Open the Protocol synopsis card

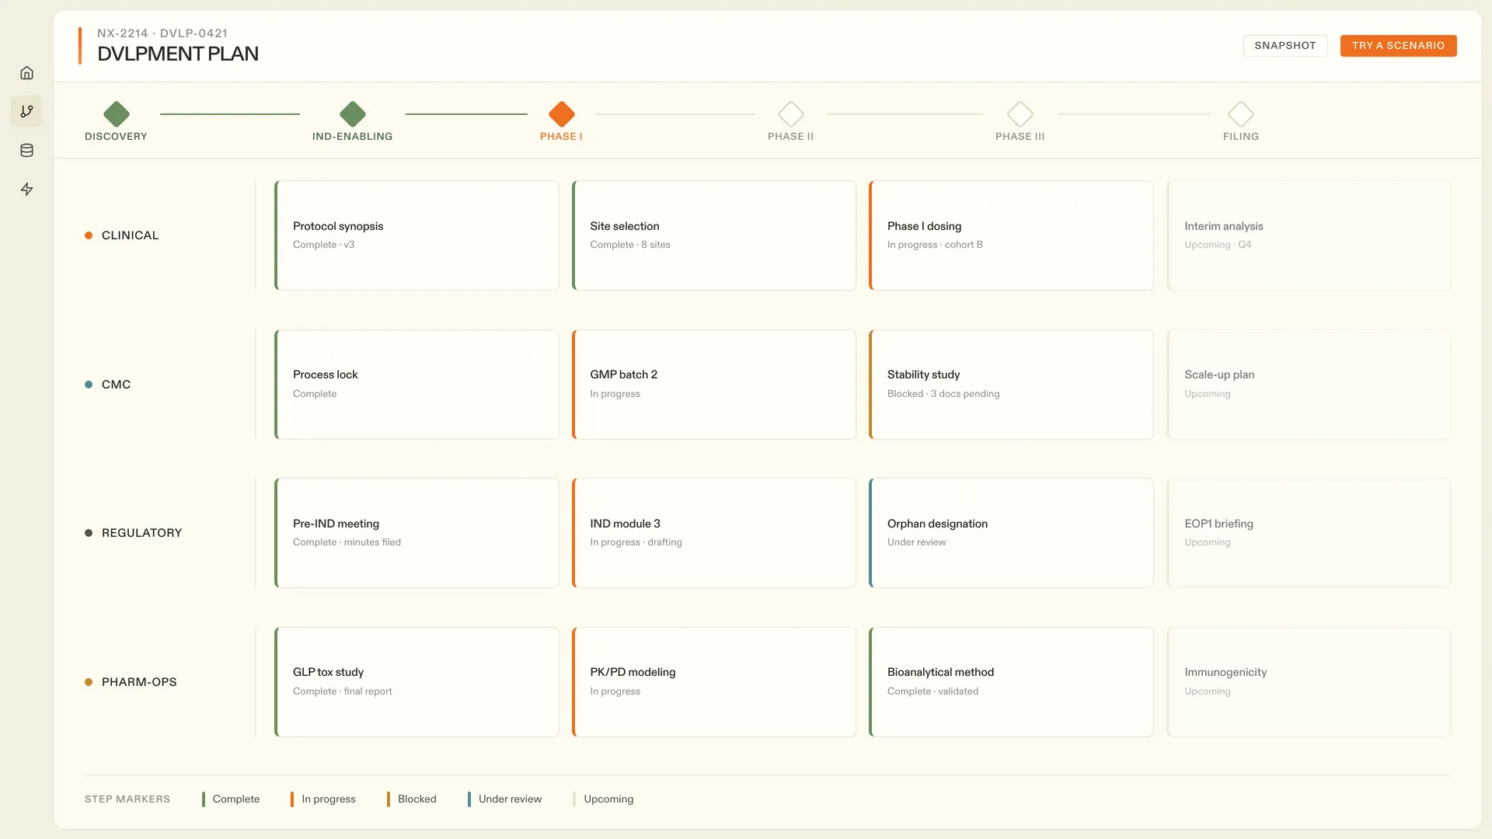point(417,235)
